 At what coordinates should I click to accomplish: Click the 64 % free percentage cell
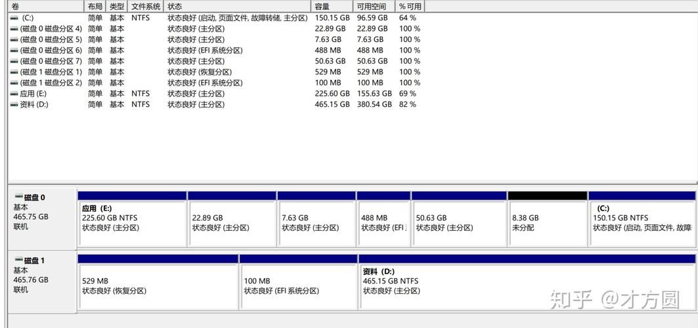(407, 18)
